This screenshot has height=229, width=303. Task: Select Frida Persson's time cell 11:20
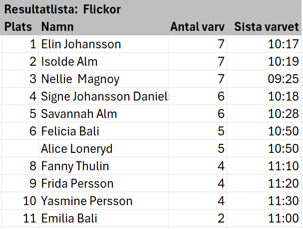[x=264, y=183]
